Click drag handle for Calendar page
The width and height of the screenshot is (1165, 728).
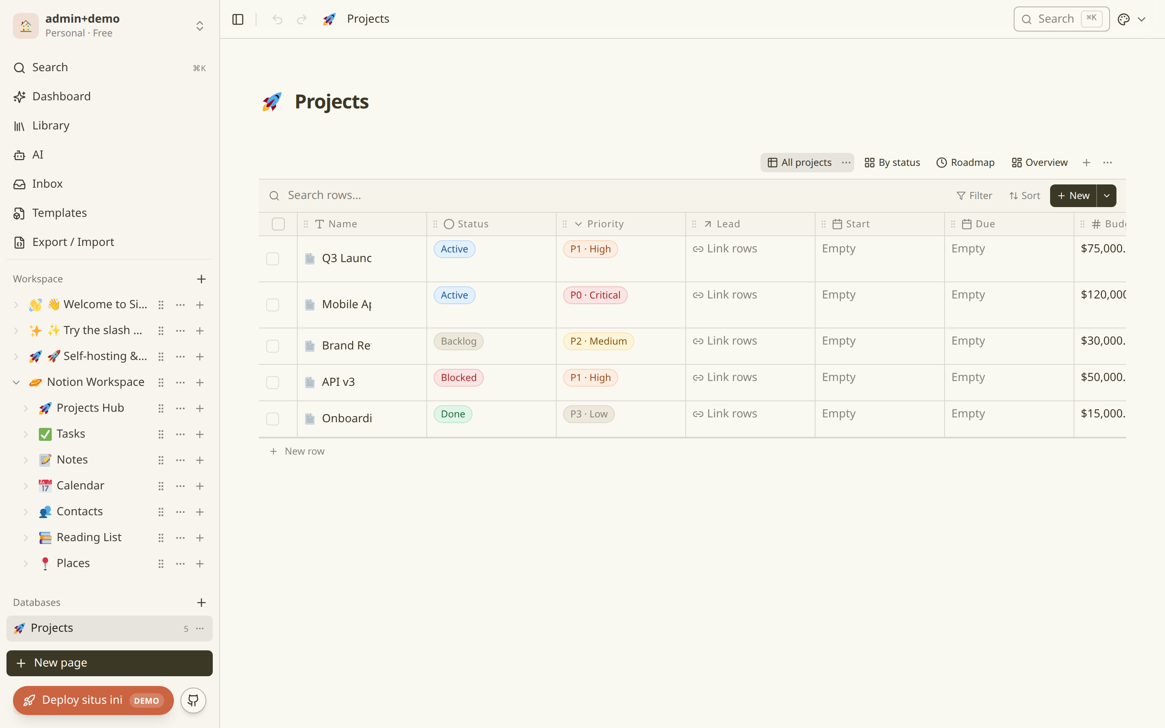[161, 486]
